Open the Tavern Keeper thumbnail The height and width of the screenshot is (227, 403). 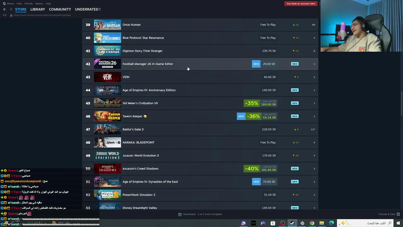click(107, 116)
